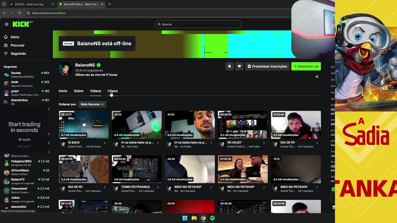Open options menu for PD HOJE? video
Image resolution: width=397 pixels, height=223 pixels.
point(264,143)
